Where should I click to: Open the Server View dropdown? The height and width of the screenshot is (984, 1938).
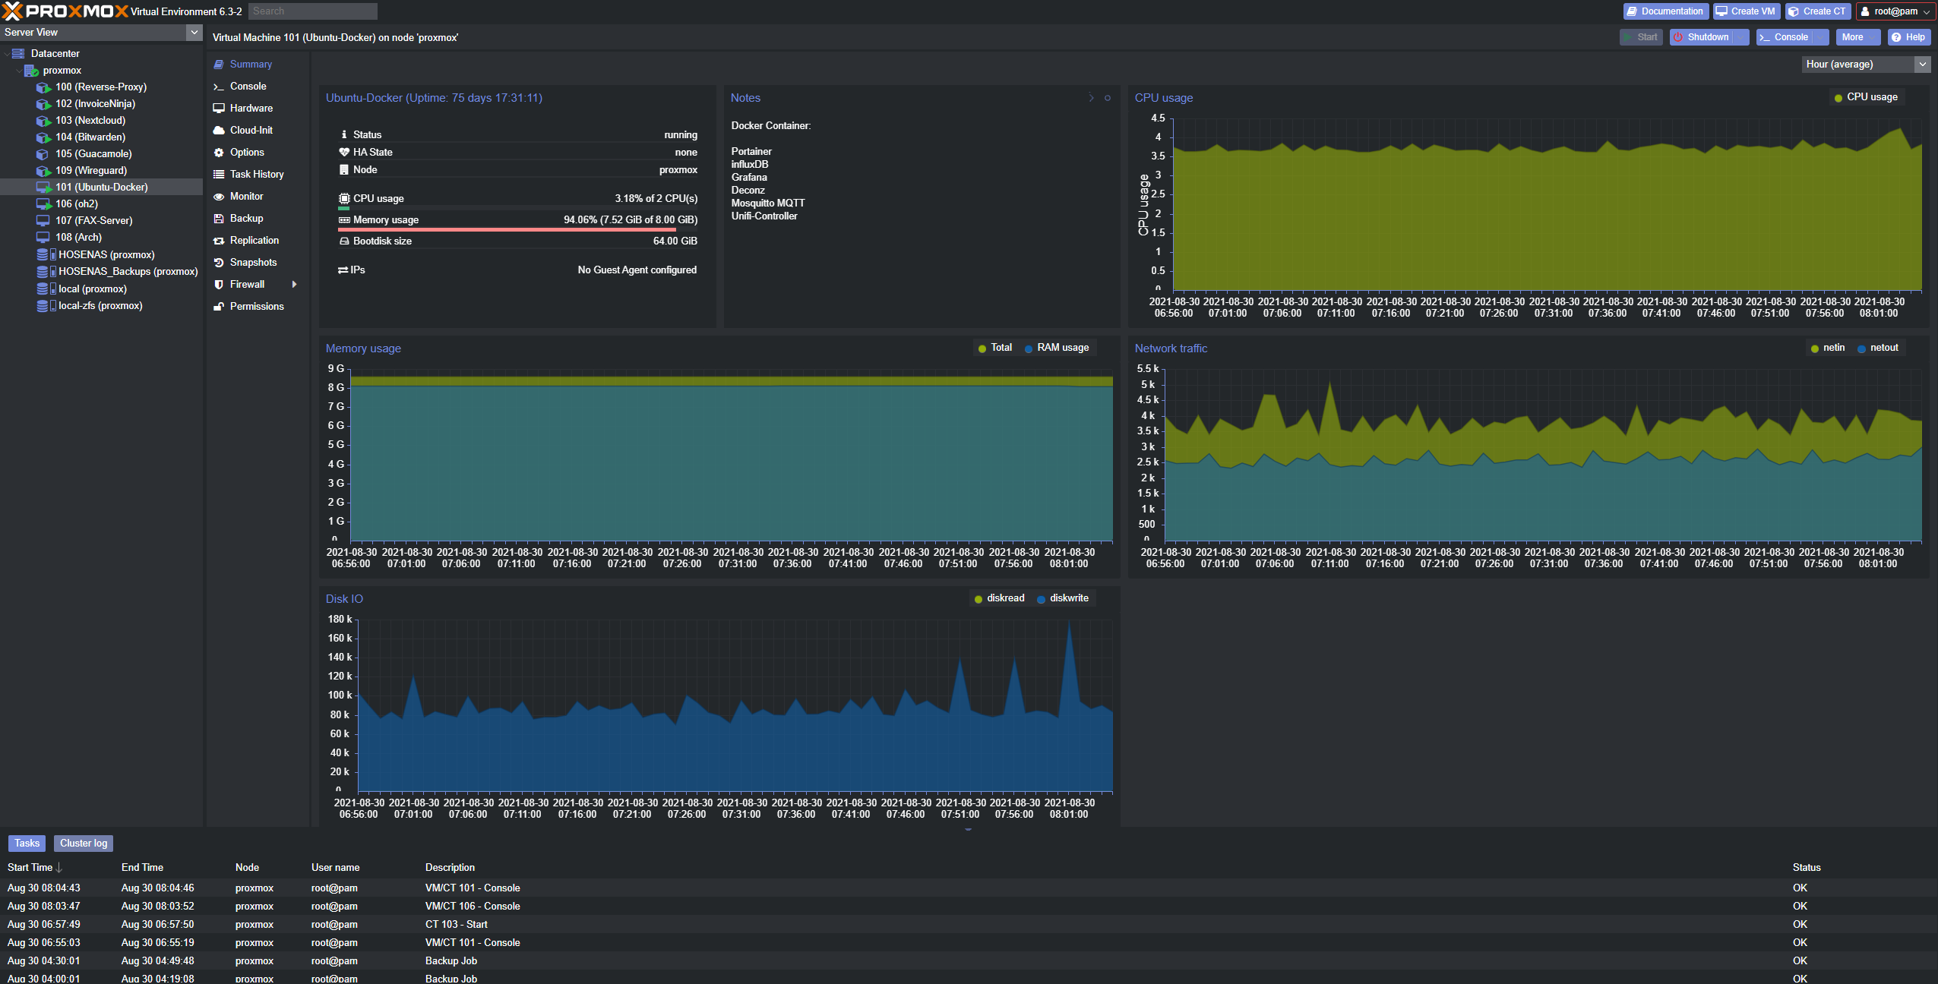pos(194,33)
